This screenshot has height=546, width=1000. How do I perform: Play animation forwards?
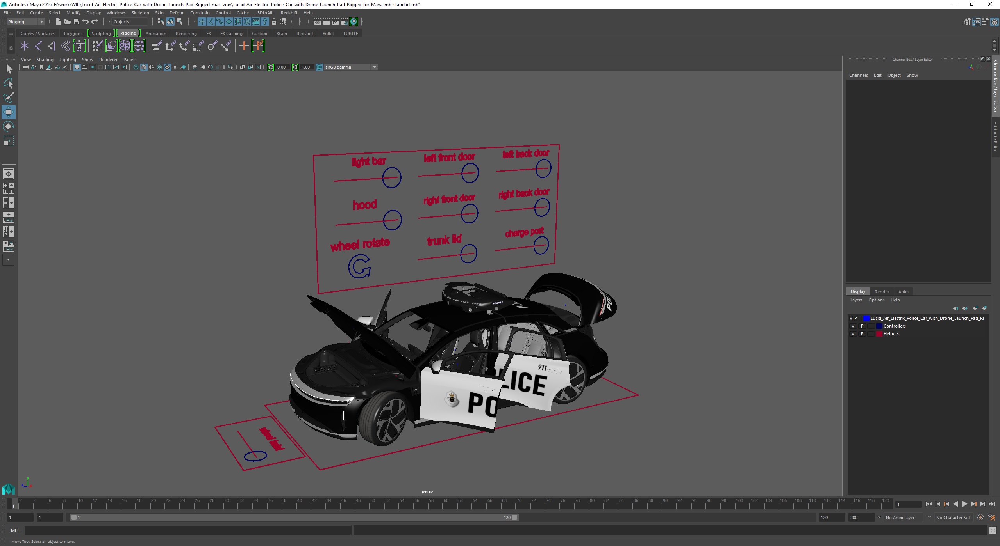coord(965,504)
